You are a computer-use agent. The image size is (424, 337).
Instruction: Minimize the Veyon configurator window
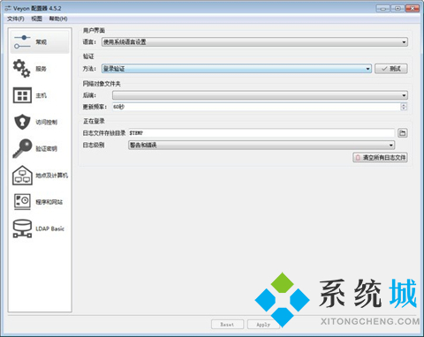coord(383,9)
